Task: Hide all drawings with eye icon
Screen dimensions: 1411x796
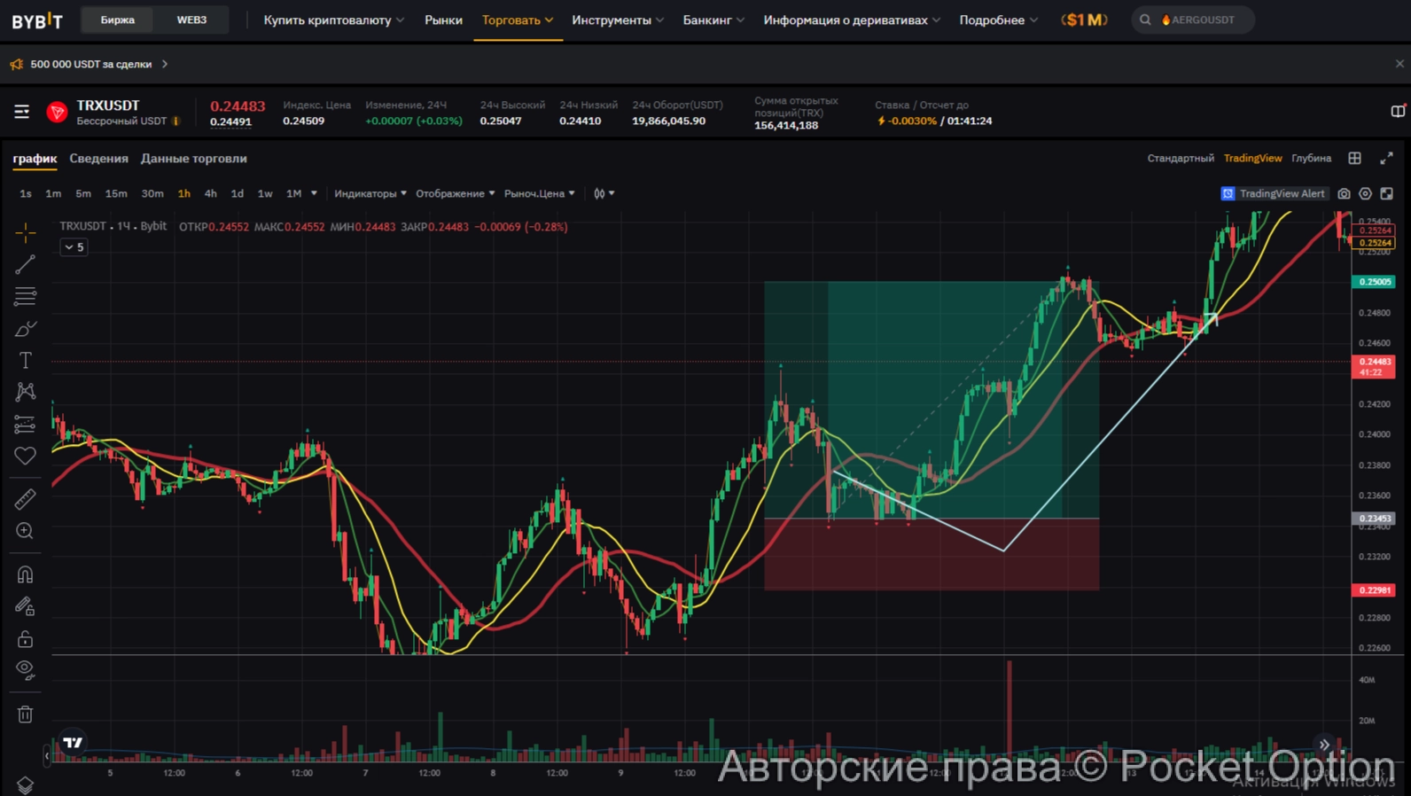Action: click(x=25, y=669)
